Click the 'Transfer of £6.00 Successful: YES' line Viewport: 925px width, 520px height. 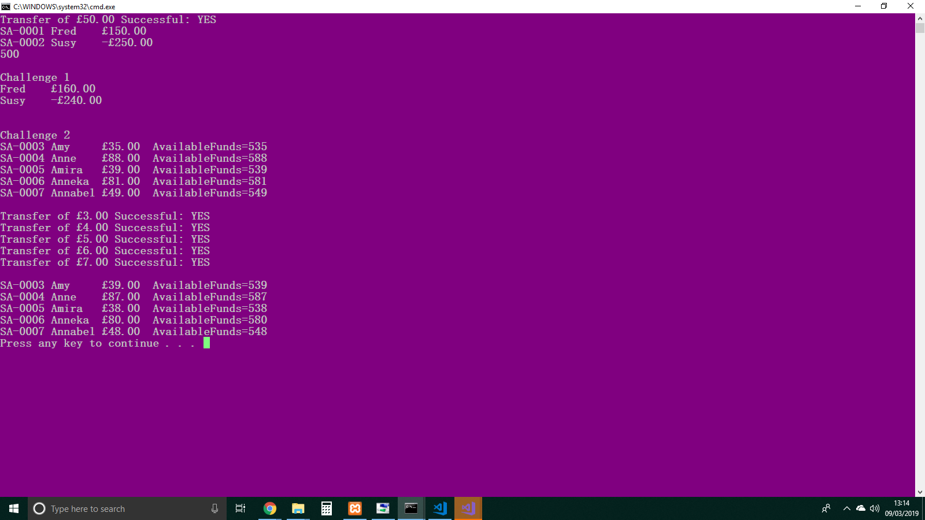(x=105, y=251)
